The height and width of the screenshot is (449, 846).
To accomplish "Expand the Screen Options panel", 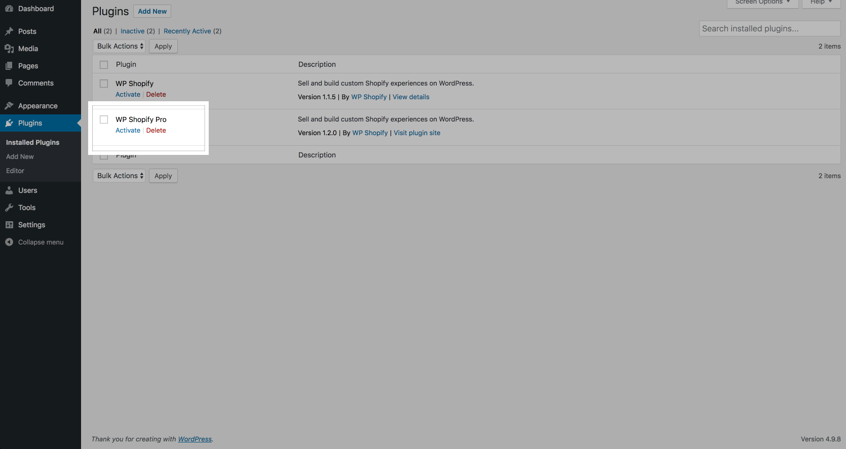I will 763,3.
